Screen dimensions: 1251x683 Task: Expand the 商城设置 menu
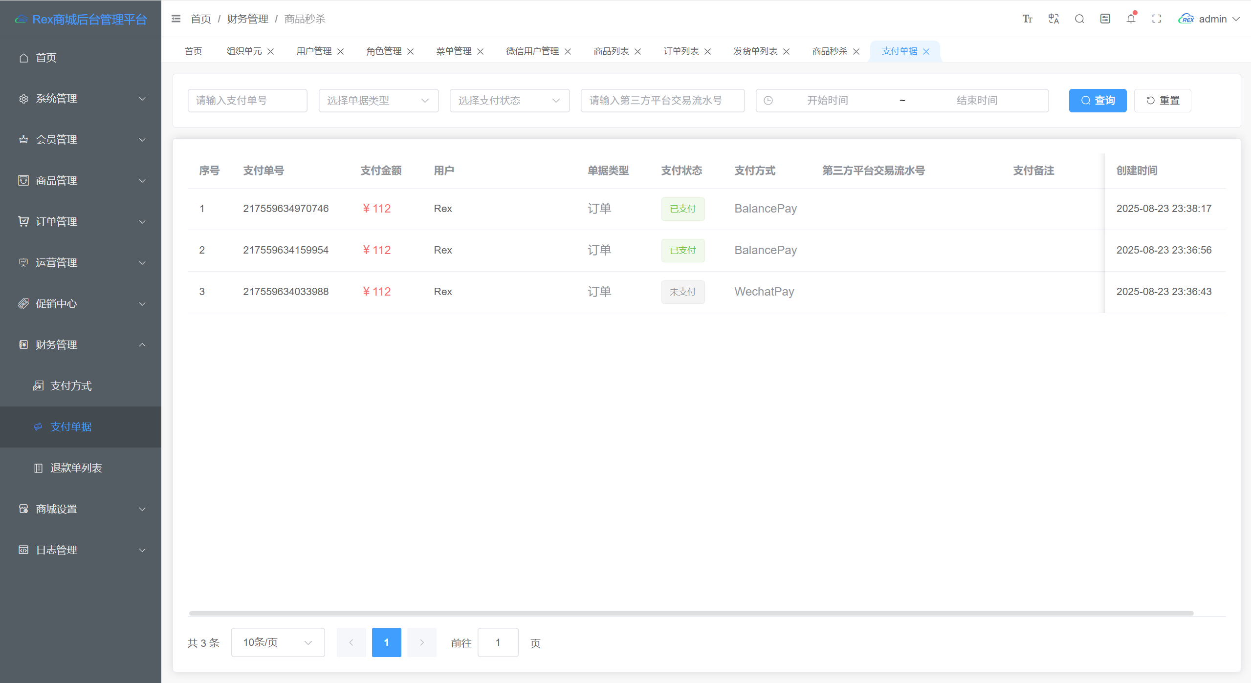click(81, 509)
